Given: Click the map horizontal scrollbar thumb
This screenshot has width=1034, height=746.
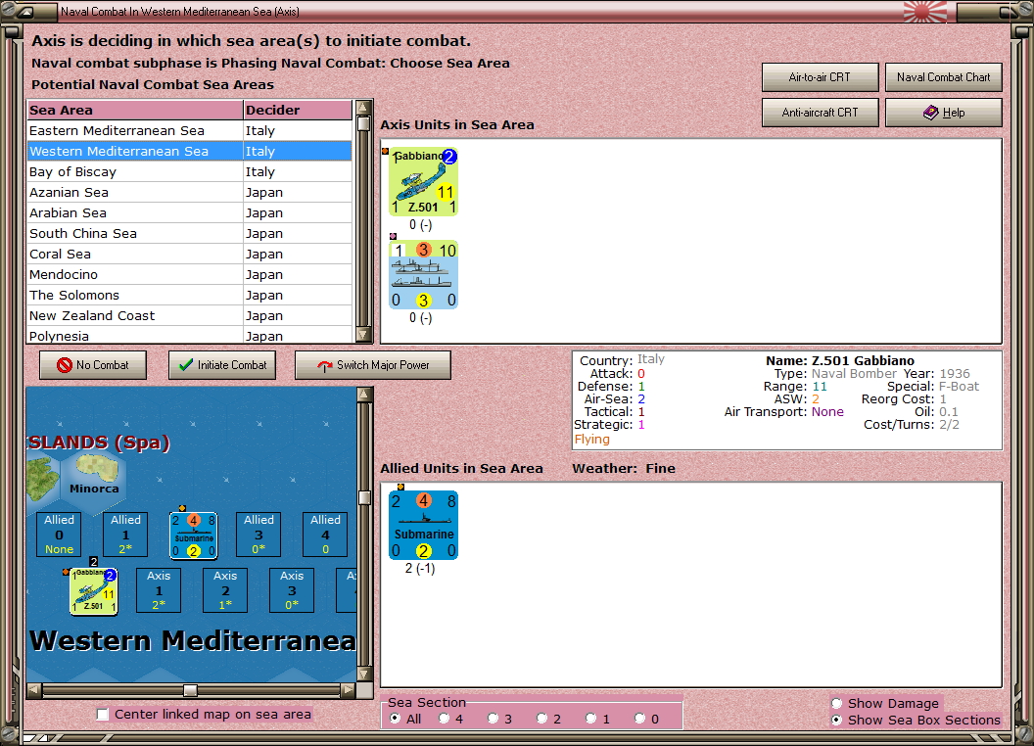Looking at the screenshot, I should 190,690.
